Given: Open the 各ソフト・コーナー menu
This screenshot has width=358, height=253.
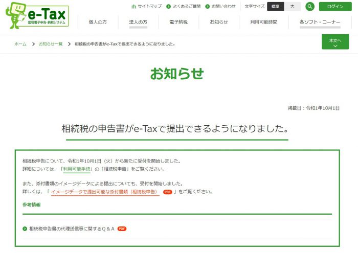Looking at the screenshot, I should [x=320, y=22].
